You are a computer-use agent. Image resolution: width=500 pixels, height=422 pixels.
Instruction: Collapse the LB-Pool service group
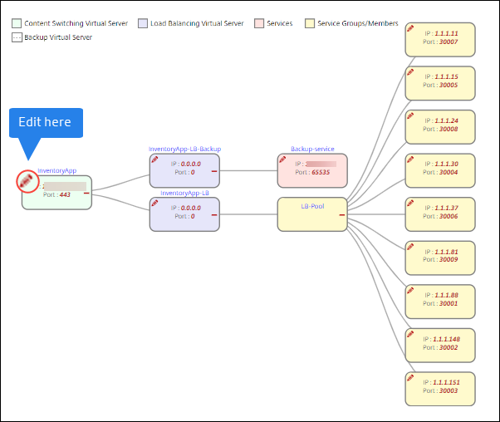[342, 215]
